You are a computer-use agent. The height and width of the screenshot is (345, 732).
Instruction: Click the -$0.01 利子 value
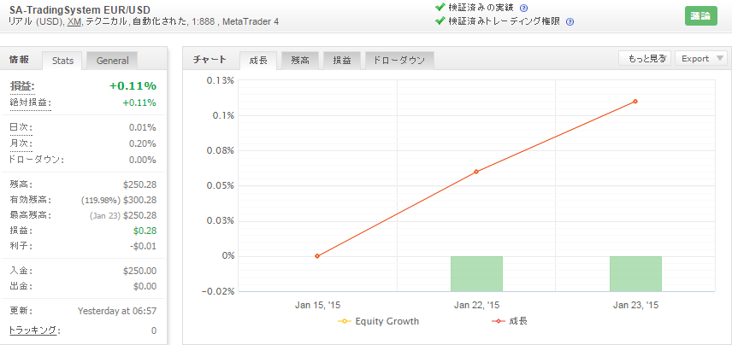click(144, 246)
